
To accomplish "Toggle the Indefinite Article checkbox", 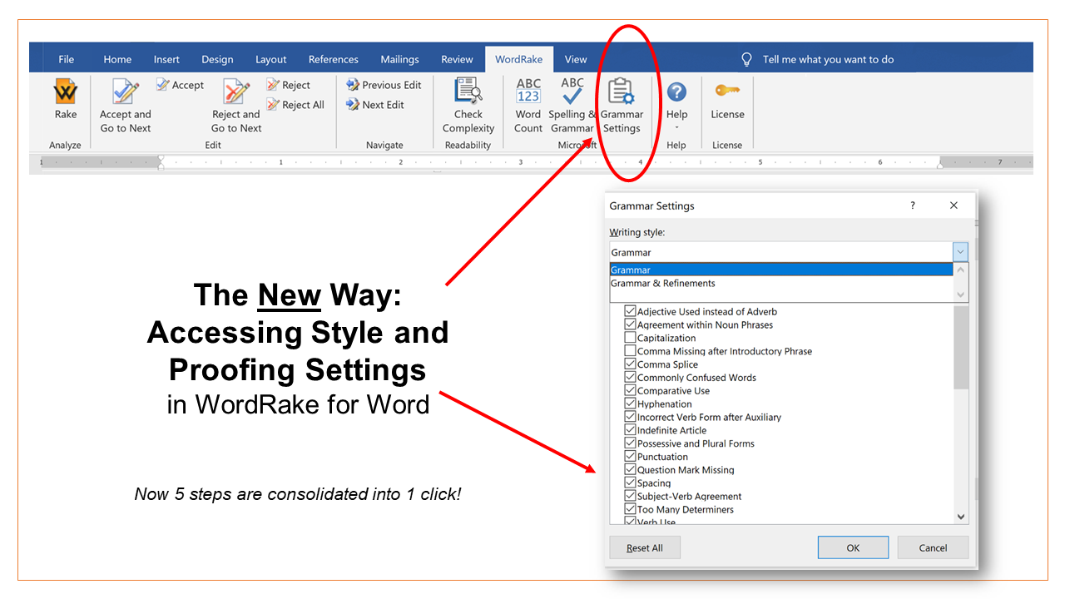I will click(x=630, y=430).
